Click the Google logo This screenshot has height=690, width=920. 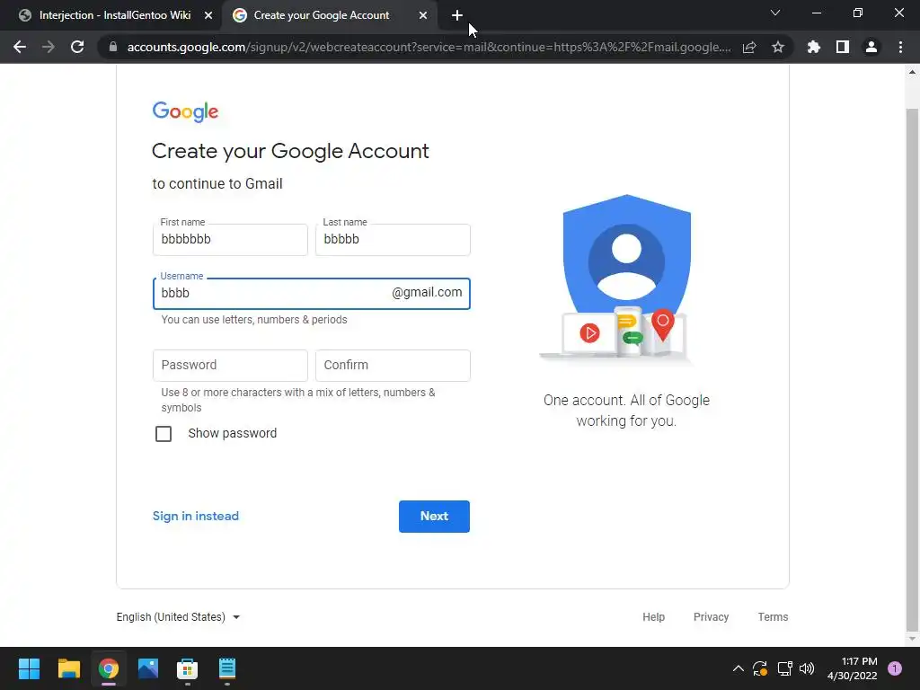tap(185, 111)
